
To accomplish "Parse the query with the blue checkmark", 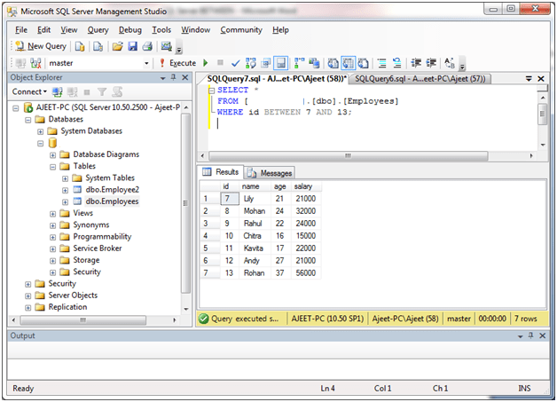I will coord(235,63).
